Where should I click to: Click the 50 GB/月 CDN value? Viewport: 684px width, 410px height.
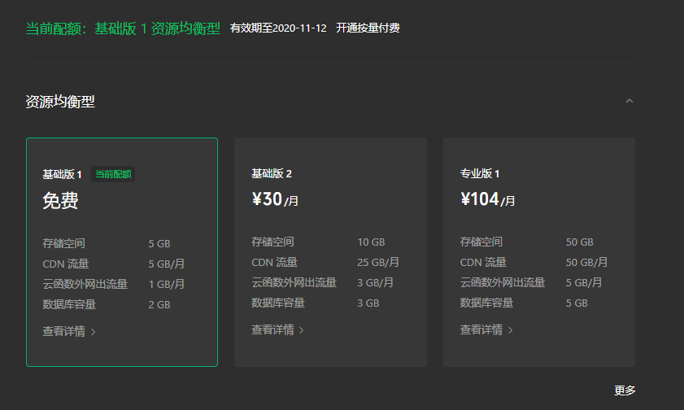pos(586,262)
